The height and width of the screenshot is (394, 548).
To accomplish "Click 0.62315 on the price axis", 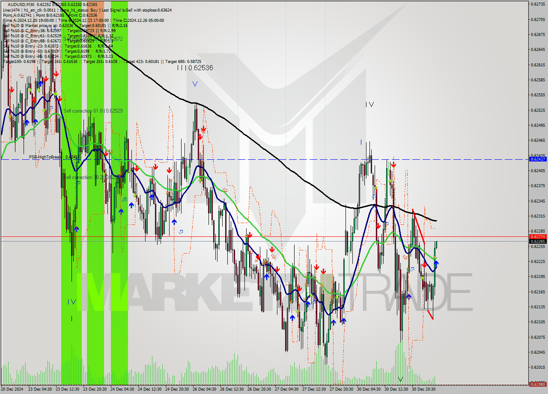I will click(x=538, y=216).
